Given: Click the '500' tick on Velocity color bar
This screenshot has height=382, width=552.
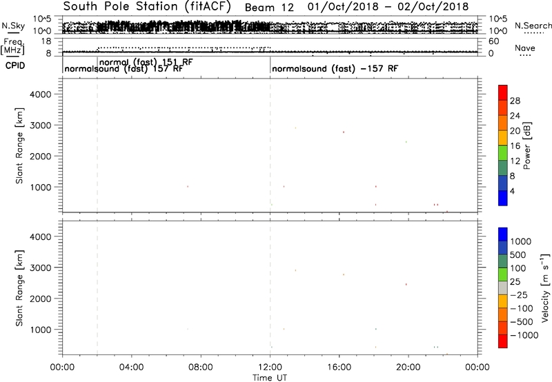Looking at the screenshot, I should [x=518, y=255].
